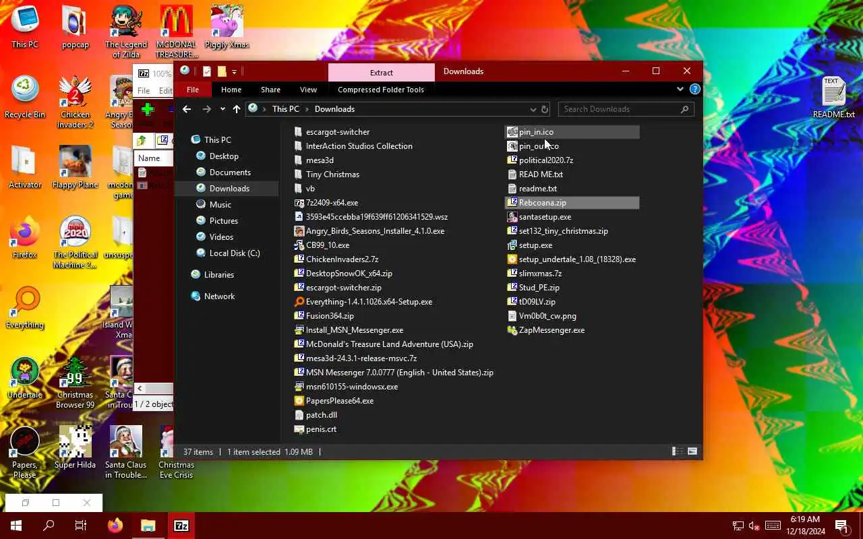Expand the ribbon with the chevron
863x539 pixels.
pos(680,89)
